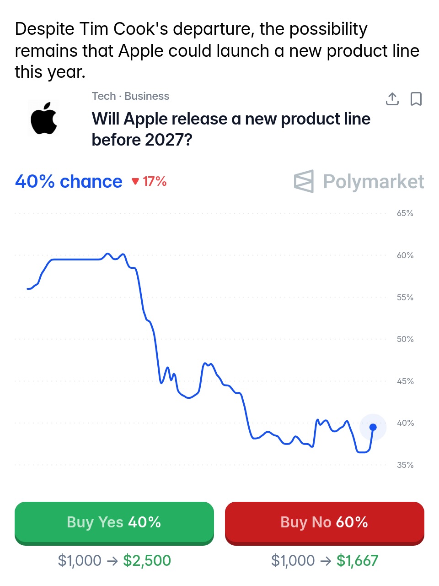Click the 40% chance label
Viewport: 439px width, 586px height.
point(69,181)
